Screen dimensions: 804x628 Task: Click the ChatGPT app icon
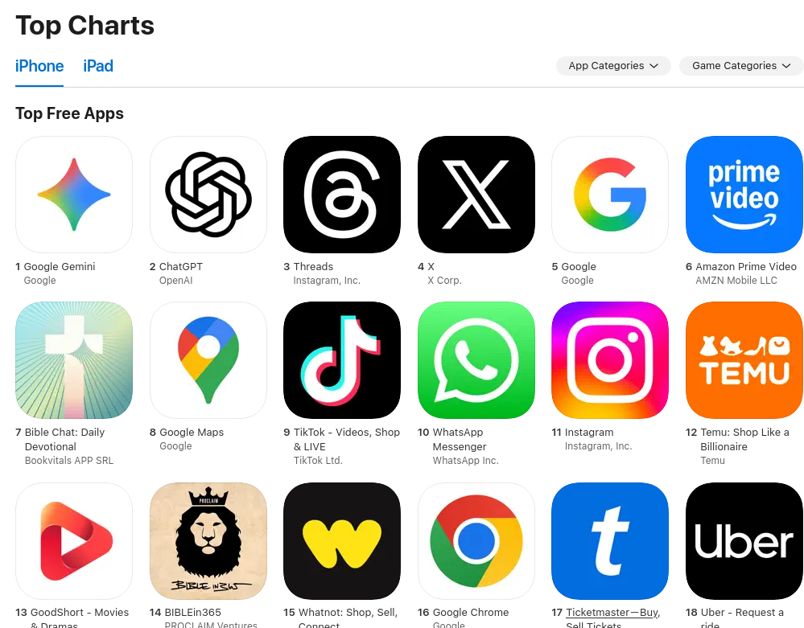tap(208, 195)
